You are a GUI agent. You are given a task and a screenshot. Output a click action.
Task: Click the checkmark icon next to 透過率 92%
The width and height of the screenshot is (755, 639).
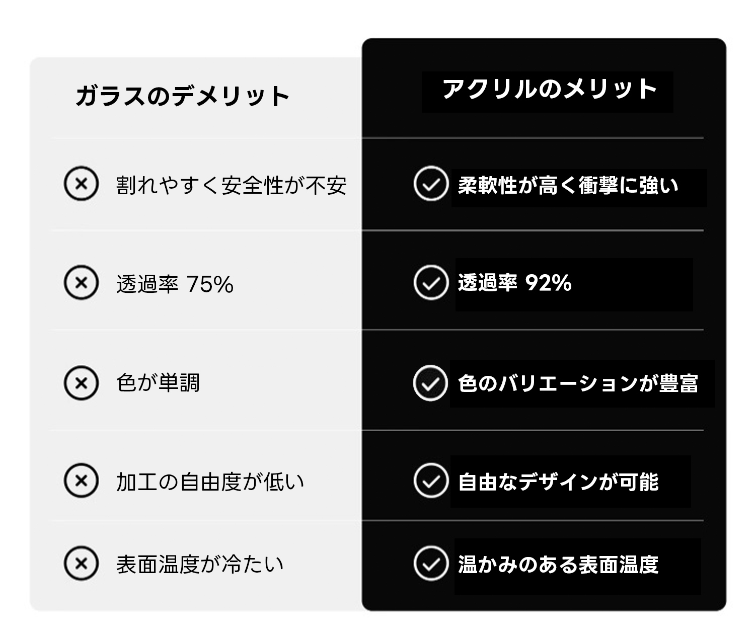tap(431, 283)
